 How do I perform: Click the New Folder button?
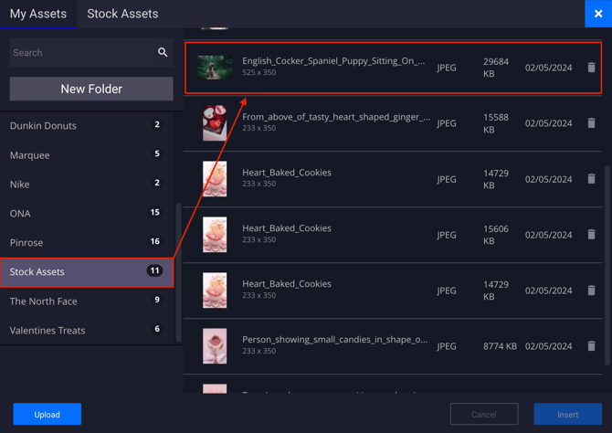tap(91, 89)
